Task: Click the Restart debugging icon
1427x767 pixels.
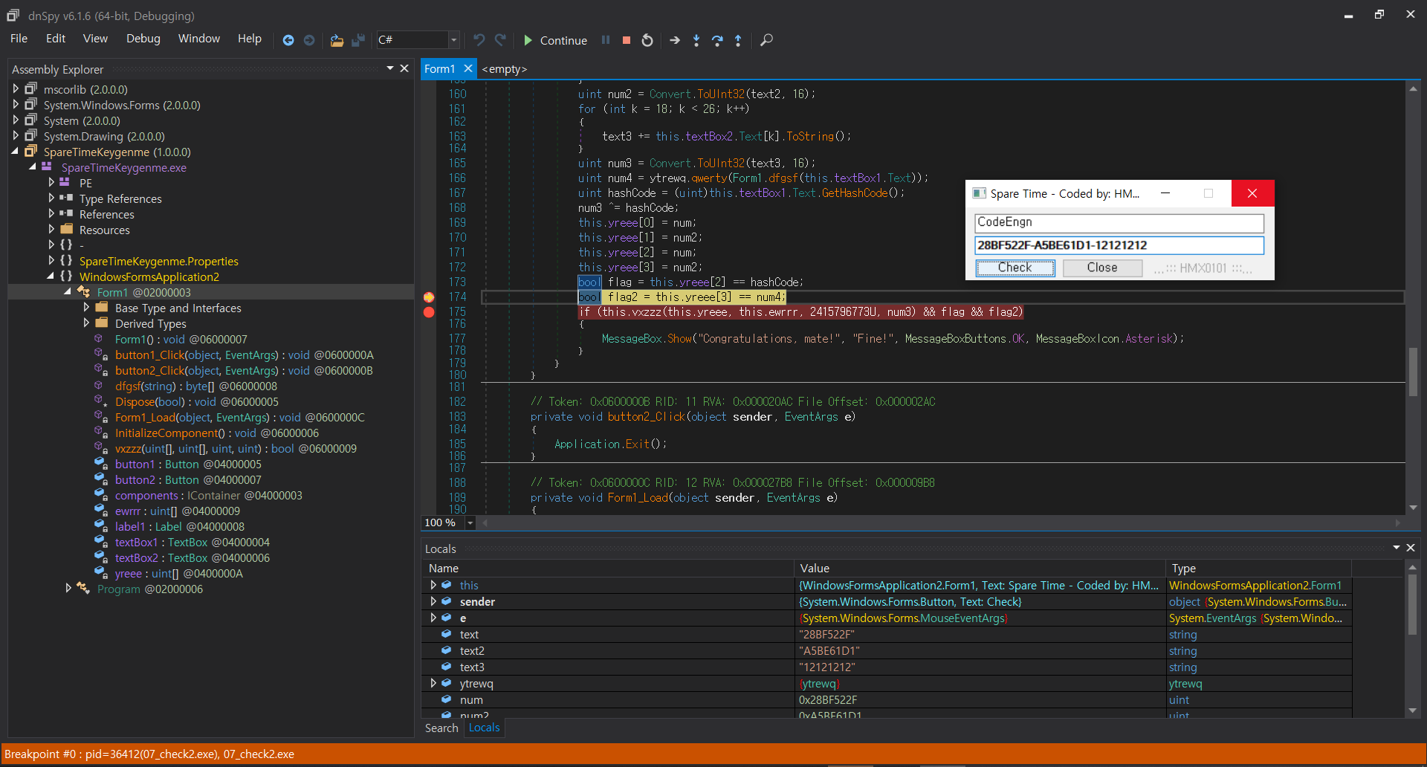Action: pos(647,40)
